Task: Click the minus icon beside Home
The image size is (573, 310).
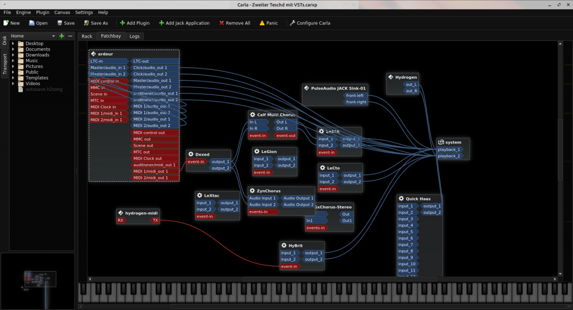Action: coord(70,36)
